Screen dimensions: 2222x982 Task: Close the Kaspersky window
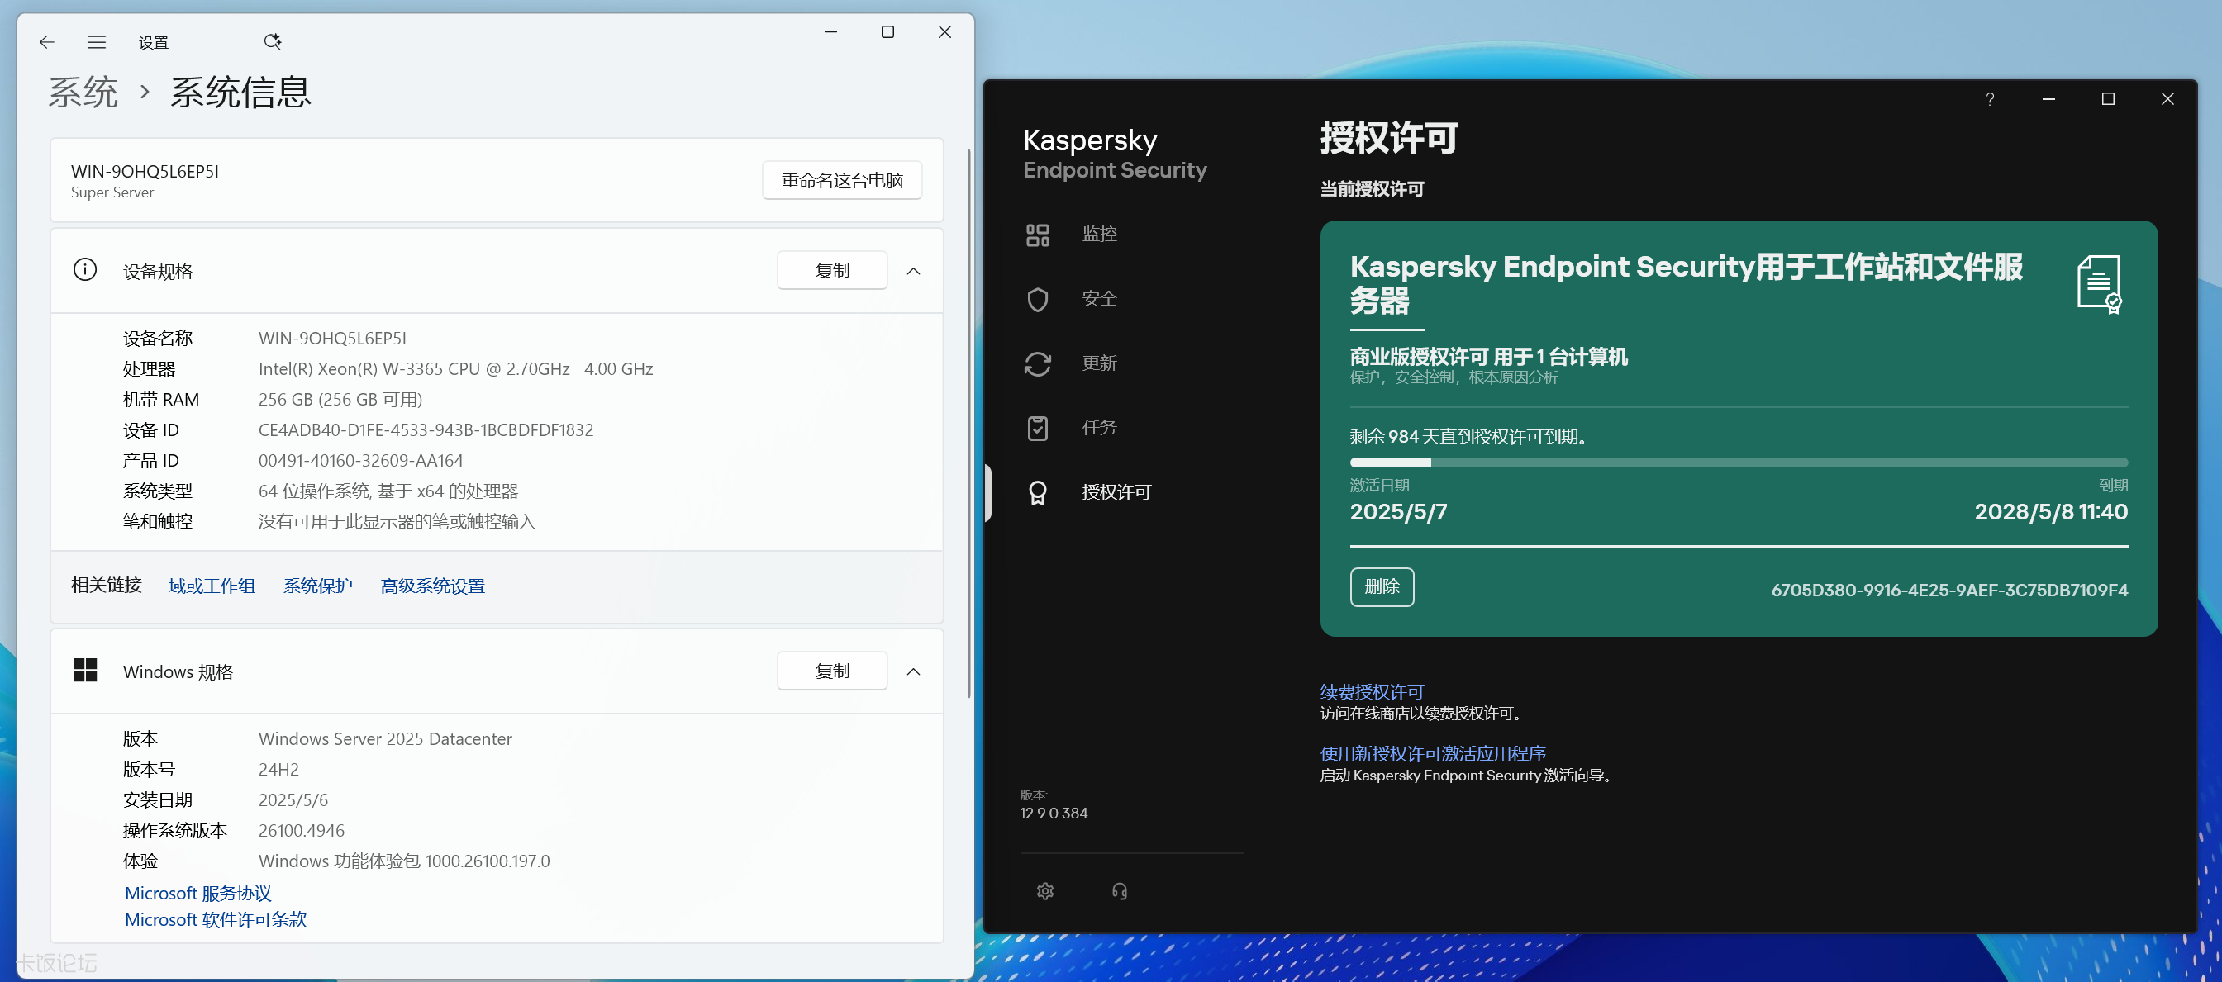point(2167,99)
